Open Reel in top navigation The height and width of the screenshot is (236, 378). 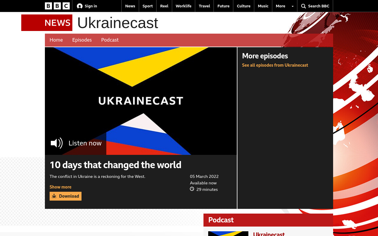point(164,6)
